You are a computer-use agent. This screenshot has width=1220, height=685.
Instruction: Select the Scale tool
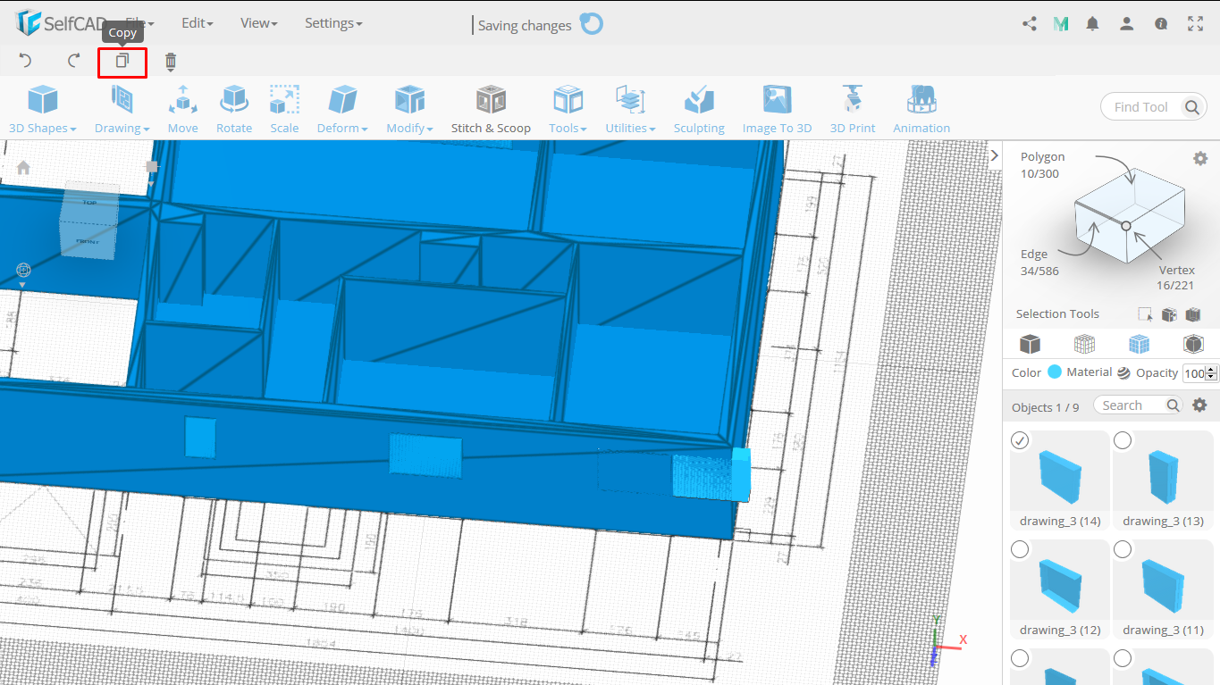click(x=284, y=109)
